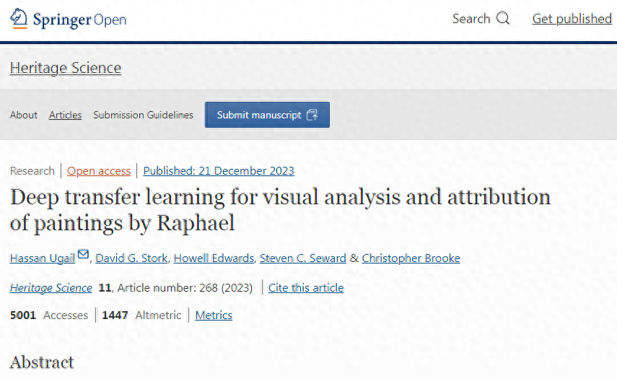The image size is (617, 379).
Task: Click the Published: 21 December 2023 link
Action: 219,171
